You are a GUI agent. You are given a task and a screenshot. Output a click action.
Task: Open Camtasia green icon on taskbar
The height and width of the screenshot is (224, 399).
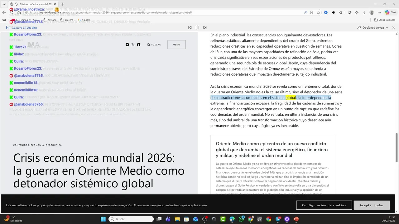[223, 219]
